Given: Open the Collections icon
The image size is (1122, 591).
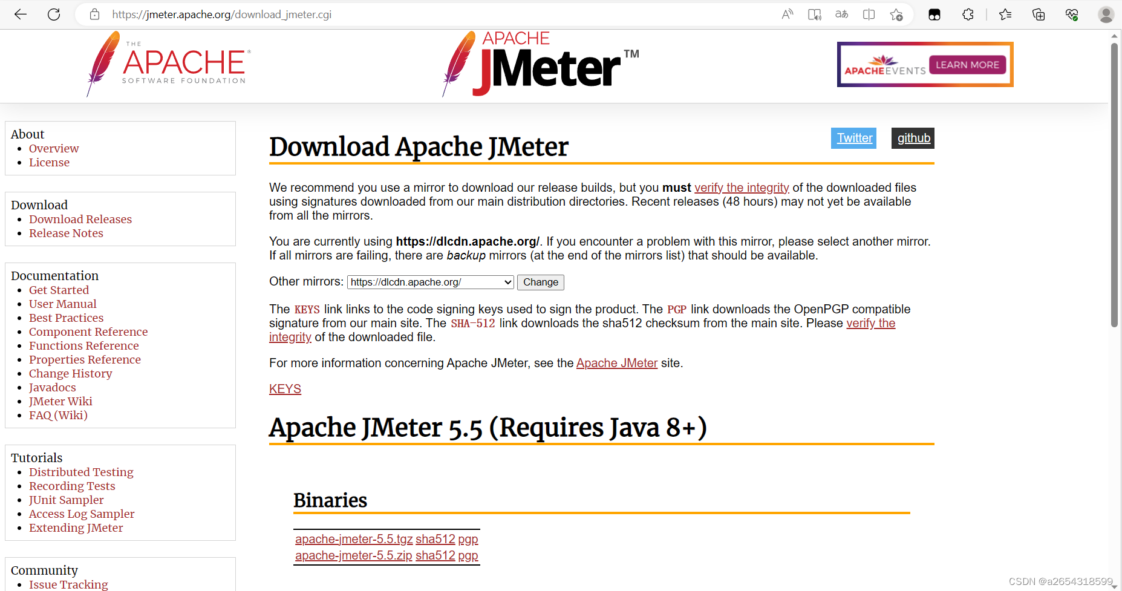Looking at the screenshot, I should pos(1039,14).
